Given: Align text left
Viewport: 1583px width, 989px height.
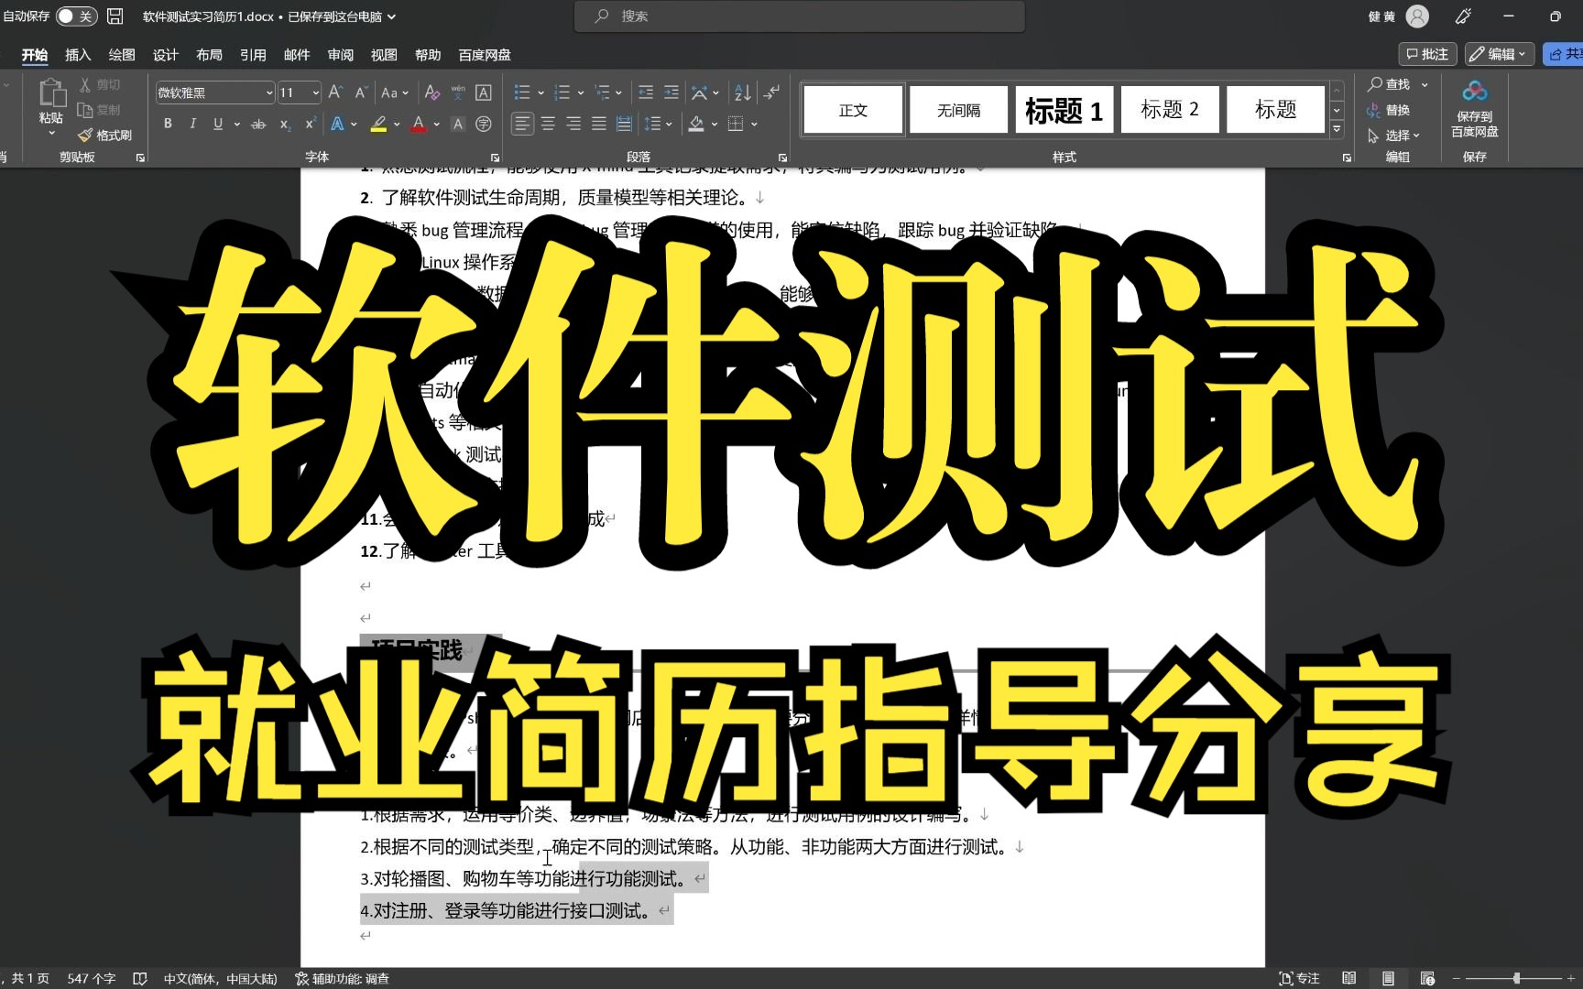Looking at the screenshot, I should (522, 124).
